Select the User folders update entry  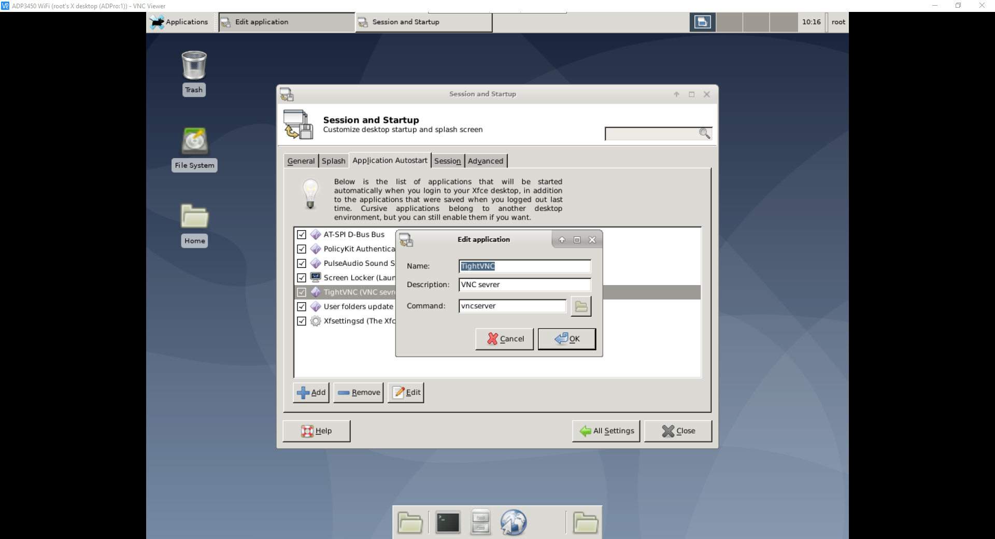click(x=359, y=307)
